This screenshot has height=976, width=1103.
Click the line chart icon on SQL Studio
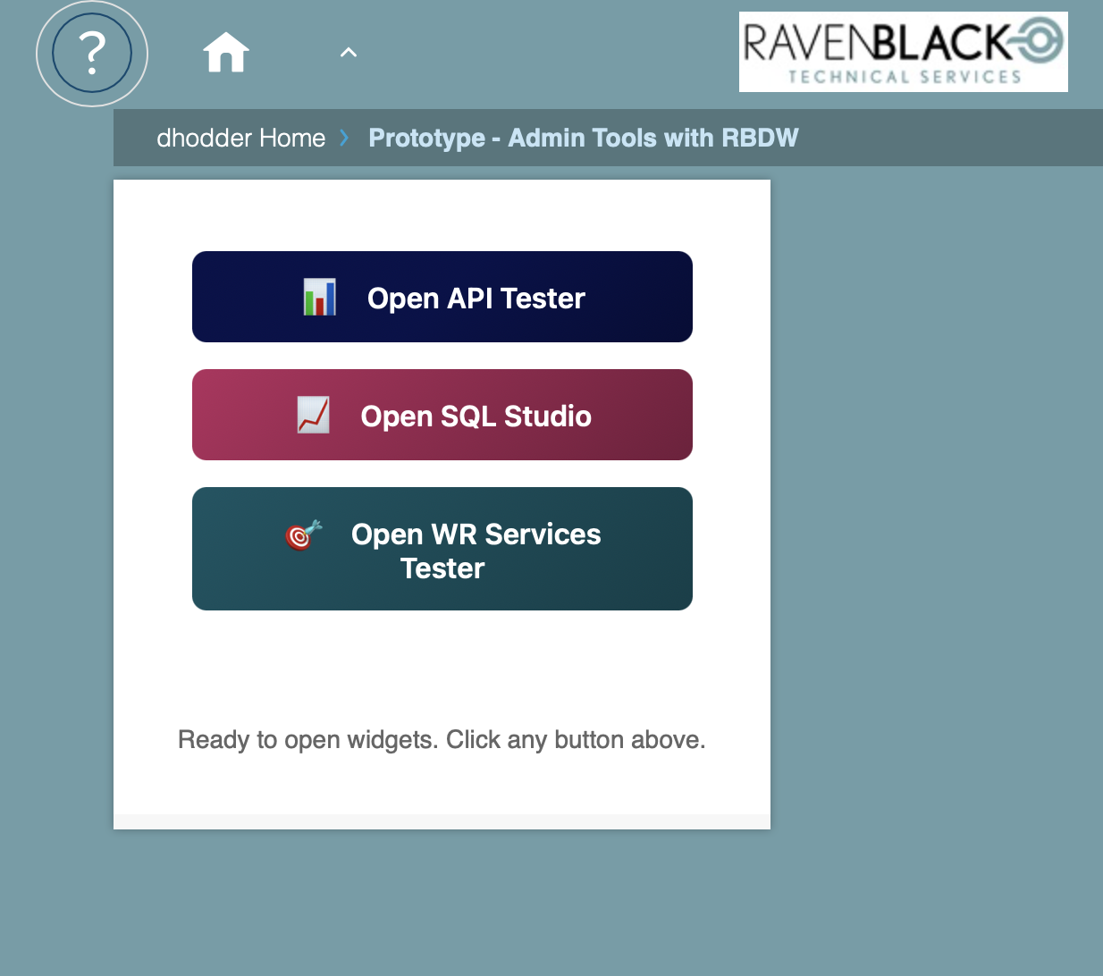coord(313,416)
